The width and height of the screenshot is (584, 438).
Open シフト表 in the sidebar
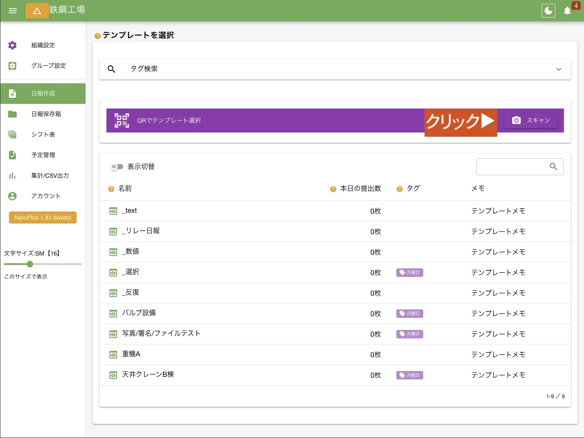click(43, 135)
